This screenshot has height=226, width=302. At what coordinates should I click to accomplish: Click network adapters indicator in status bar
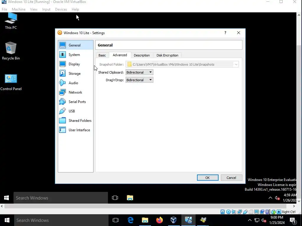pyautogui.click(x=239, y=212)
